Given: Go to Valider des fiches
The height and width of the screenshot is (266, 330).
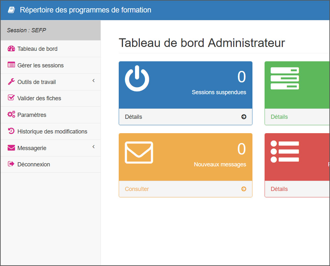Looking at the screenshot, I should pyautogui.click(x=50, y=98).
